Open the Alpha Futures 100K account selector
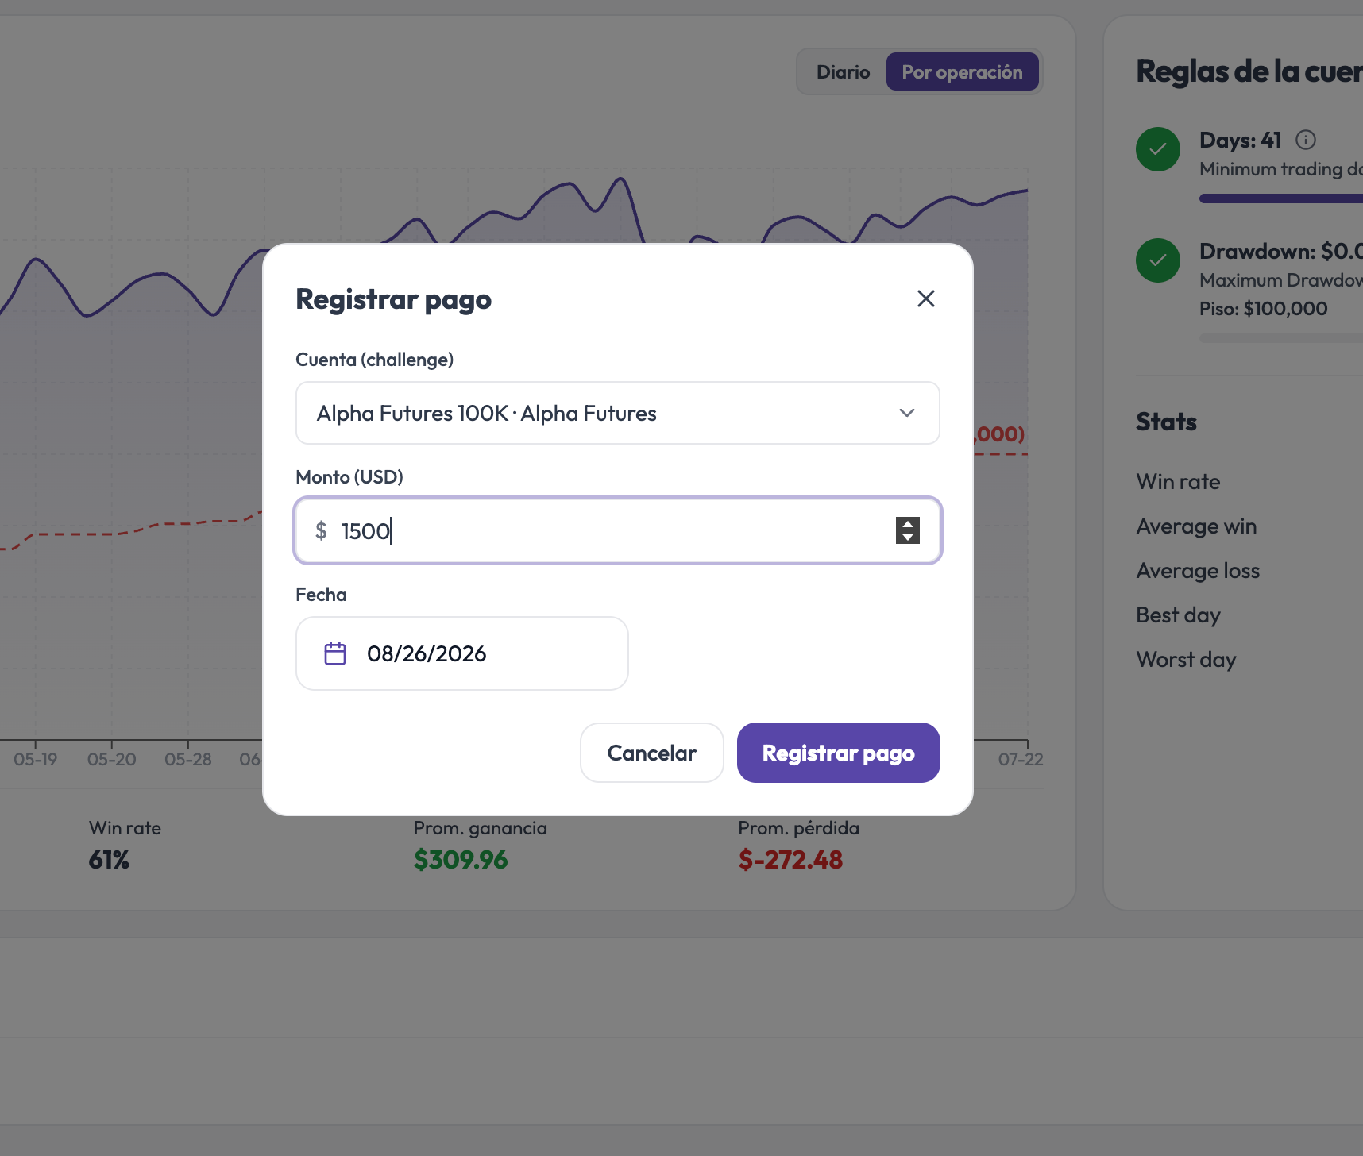The width and height of the screenshot is (1363, 1156). point(618,413)
